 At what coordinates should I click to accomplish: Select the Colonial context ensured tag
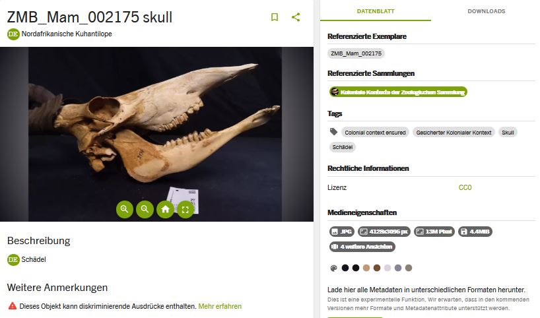coord(375,133)
